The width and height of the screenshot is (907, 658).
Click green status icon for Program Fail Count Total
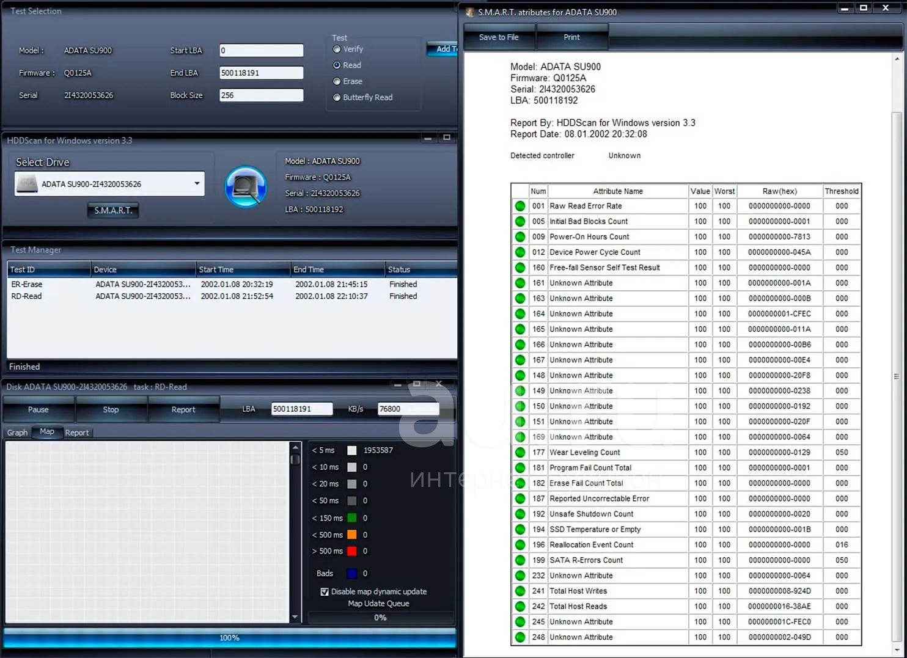(x=520, y=467)
